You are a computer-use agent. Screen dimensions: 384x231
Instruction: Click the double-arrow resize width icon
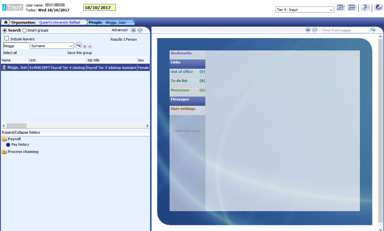(x=351, y=8)
